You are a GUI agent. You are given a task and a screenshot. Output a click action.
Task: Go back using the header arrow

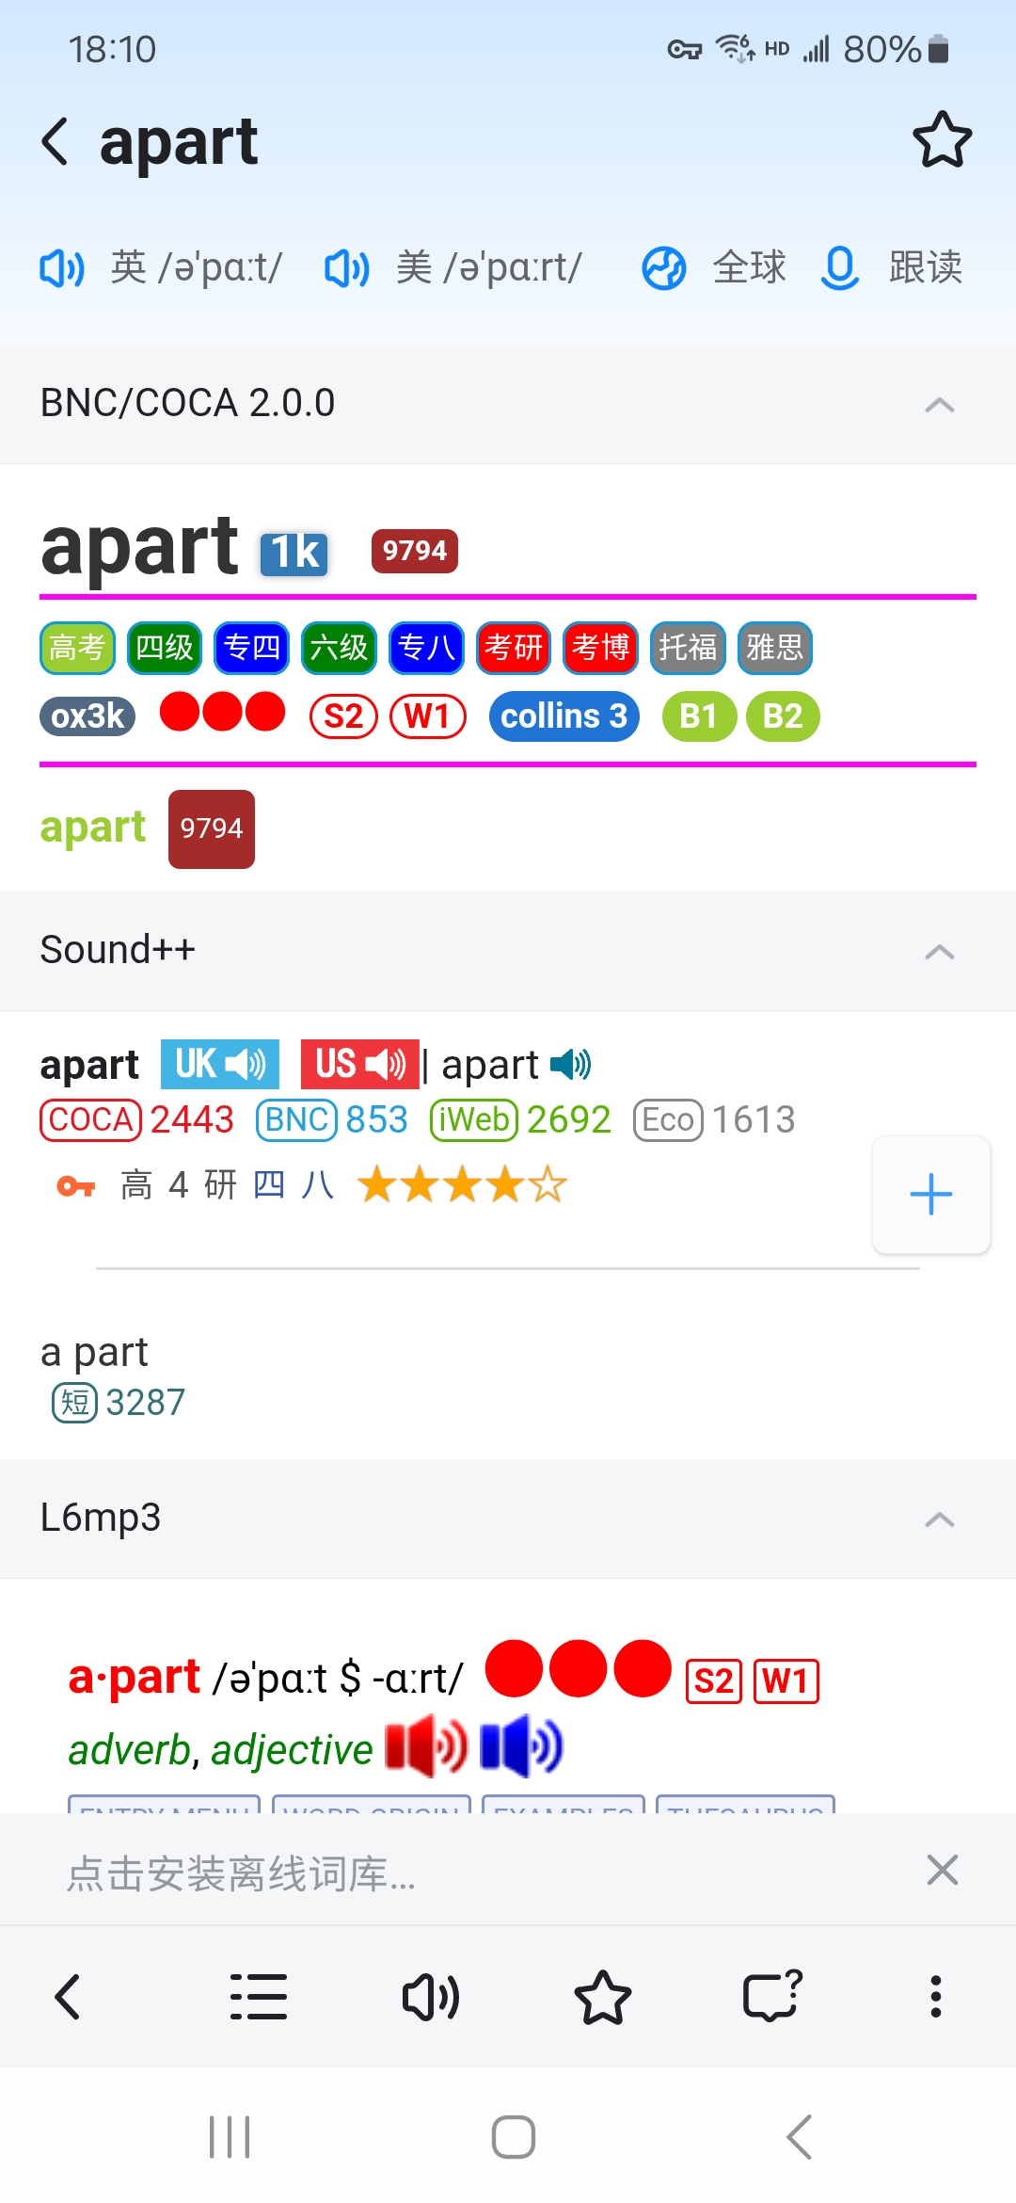click(56, 141)
